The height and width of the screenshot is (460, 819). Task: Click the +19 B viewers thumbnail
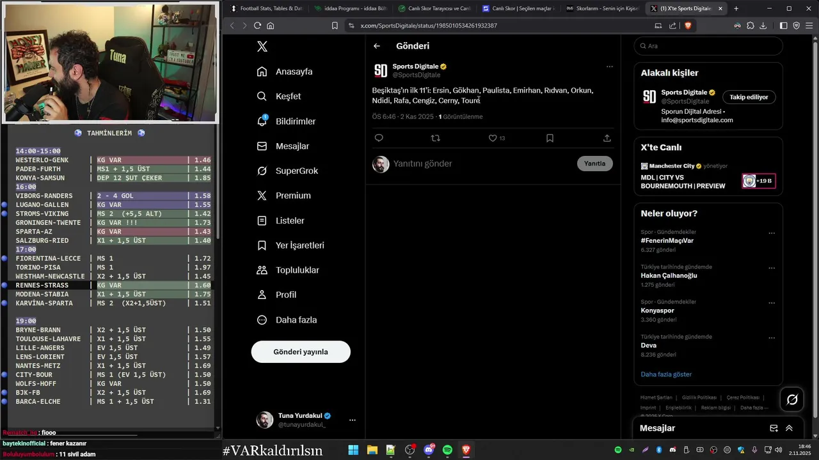pos(759,181)
